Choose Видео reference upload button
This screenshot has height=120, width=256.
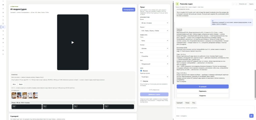tap(21, 84)
